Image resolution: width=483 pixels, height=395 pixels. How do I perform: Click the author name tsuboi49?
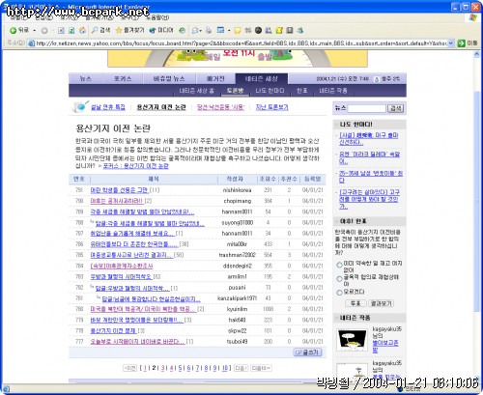tap(237, 342)
